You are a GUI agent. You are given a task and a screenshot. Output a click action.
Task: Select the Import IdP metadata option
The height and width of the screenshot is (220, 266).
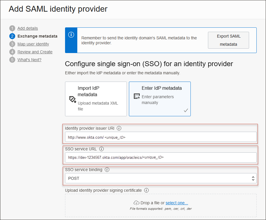tap(96, 99)
